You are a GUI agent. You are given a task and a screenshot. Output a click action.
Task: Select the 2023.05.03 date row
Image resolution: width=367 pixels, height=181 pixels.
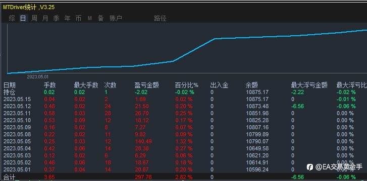point(17,155)
